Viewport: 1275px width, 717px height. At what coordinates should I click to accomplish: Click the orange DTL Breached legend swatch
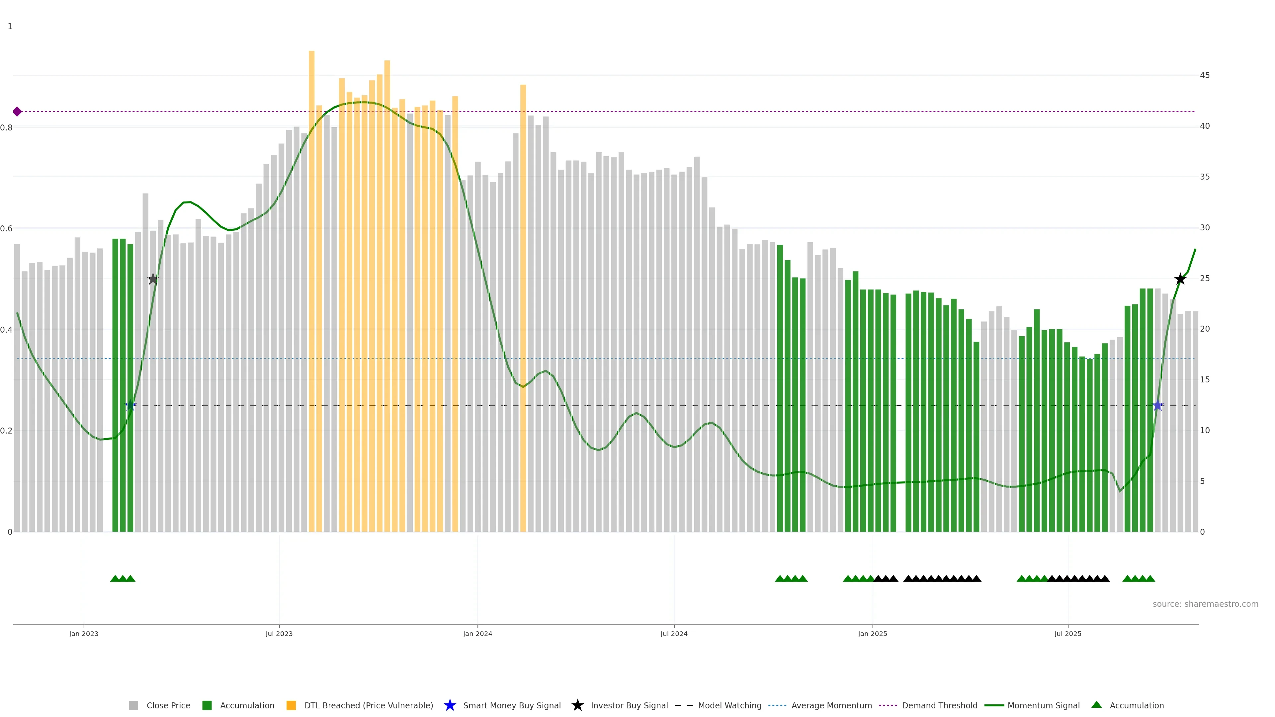pos(291,706)
